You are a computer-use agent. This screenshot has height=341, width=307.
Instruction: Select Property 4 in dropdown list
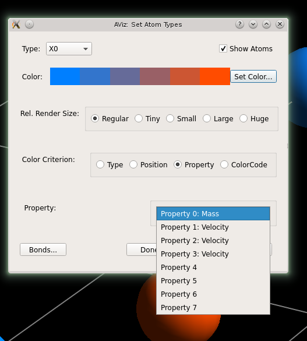(x=213, y=268)
